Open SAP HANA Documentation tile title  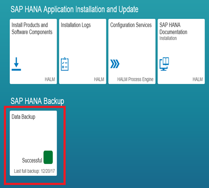173,28
